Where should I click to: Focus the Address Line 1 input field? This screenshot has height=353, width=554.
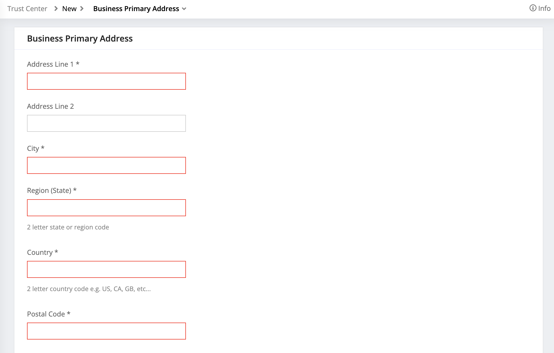pos(106,81)
